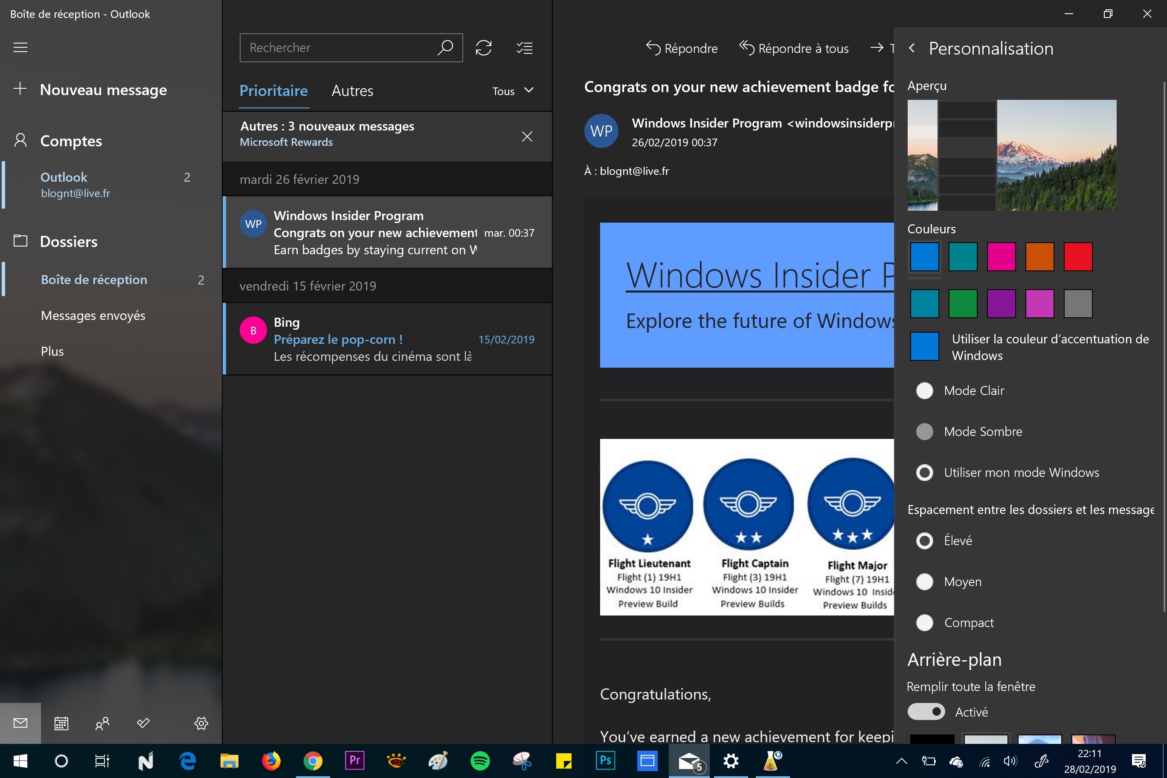Screen dimensions: 1167x778
Task: Open Task View from the taskbar
Action: point(102,761)
